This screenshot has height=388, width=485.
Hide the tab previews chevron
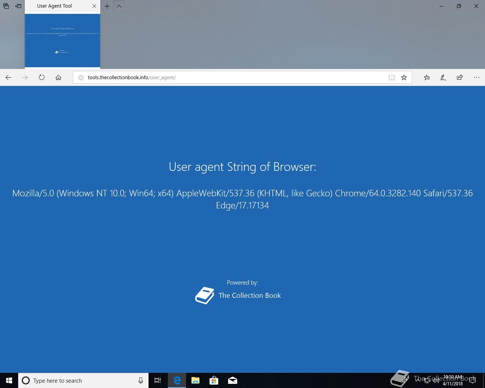tap(119, 6)
